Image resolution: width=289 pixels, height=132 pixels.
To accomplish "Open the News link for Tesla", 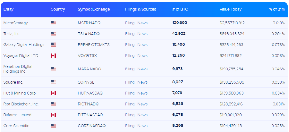I will (143, 34).
